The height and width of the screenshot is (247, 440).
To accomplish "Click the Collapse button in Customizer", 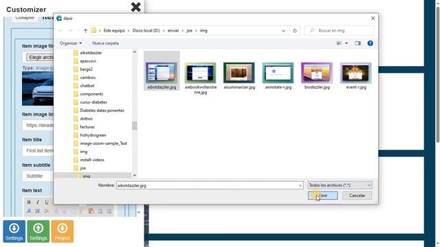I will [25, 18].
